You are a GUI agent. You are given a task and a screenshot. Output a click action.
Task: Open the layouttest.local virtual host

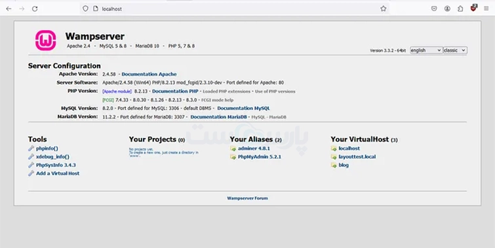click(357, 156)
